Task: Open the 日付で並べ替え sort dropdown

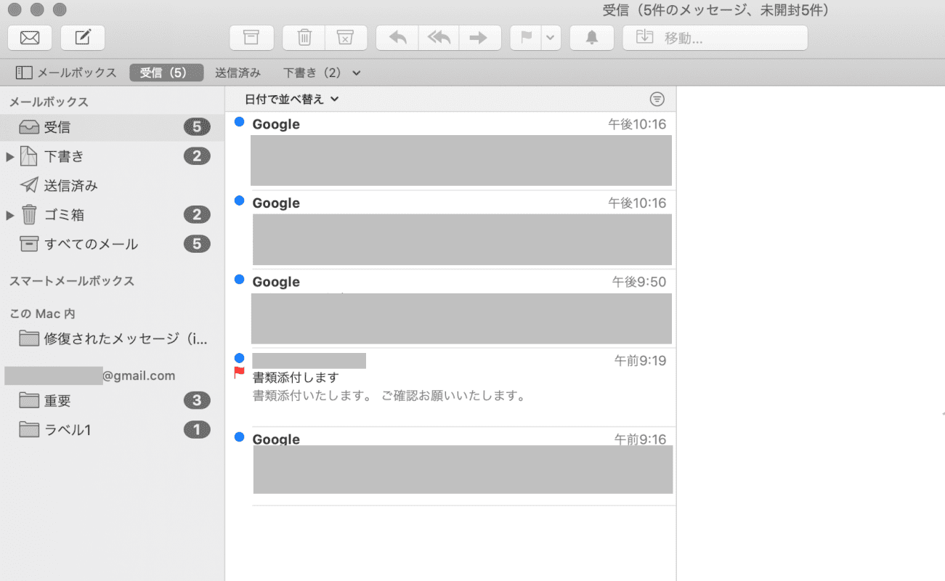Action: click(292, 99)
